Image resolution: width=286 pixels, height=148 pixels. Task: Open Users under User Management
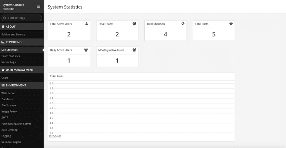[x=5, y=78]
